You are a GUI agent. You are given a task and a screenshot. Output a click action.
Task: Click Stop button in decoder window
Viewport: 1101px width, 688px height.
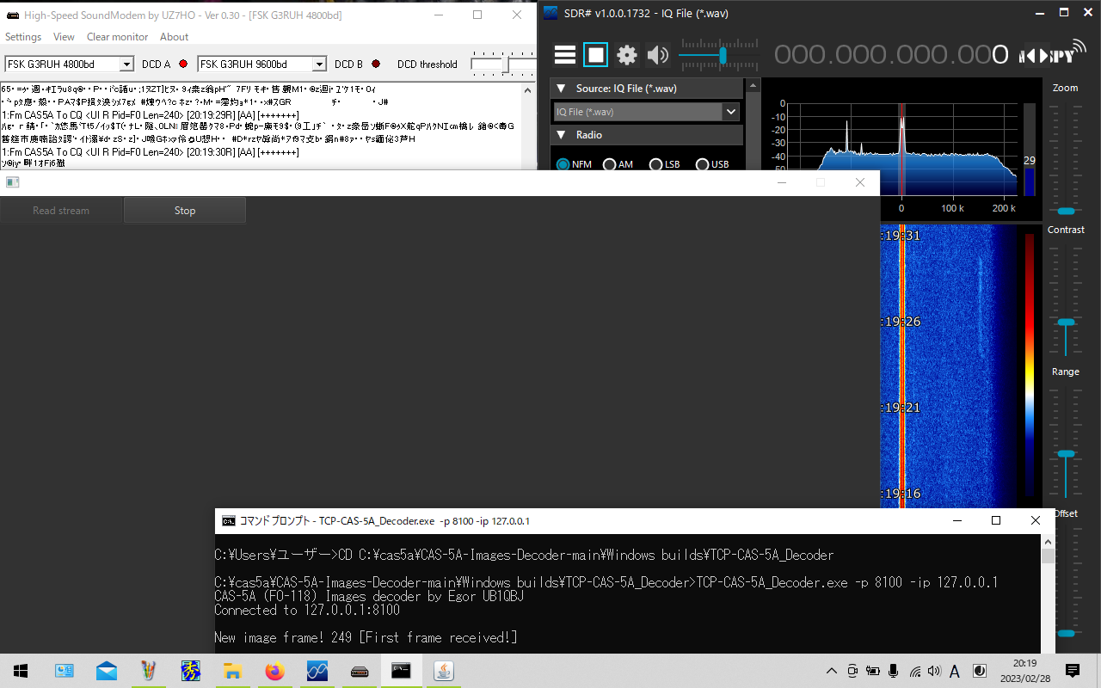pos(185,211)
